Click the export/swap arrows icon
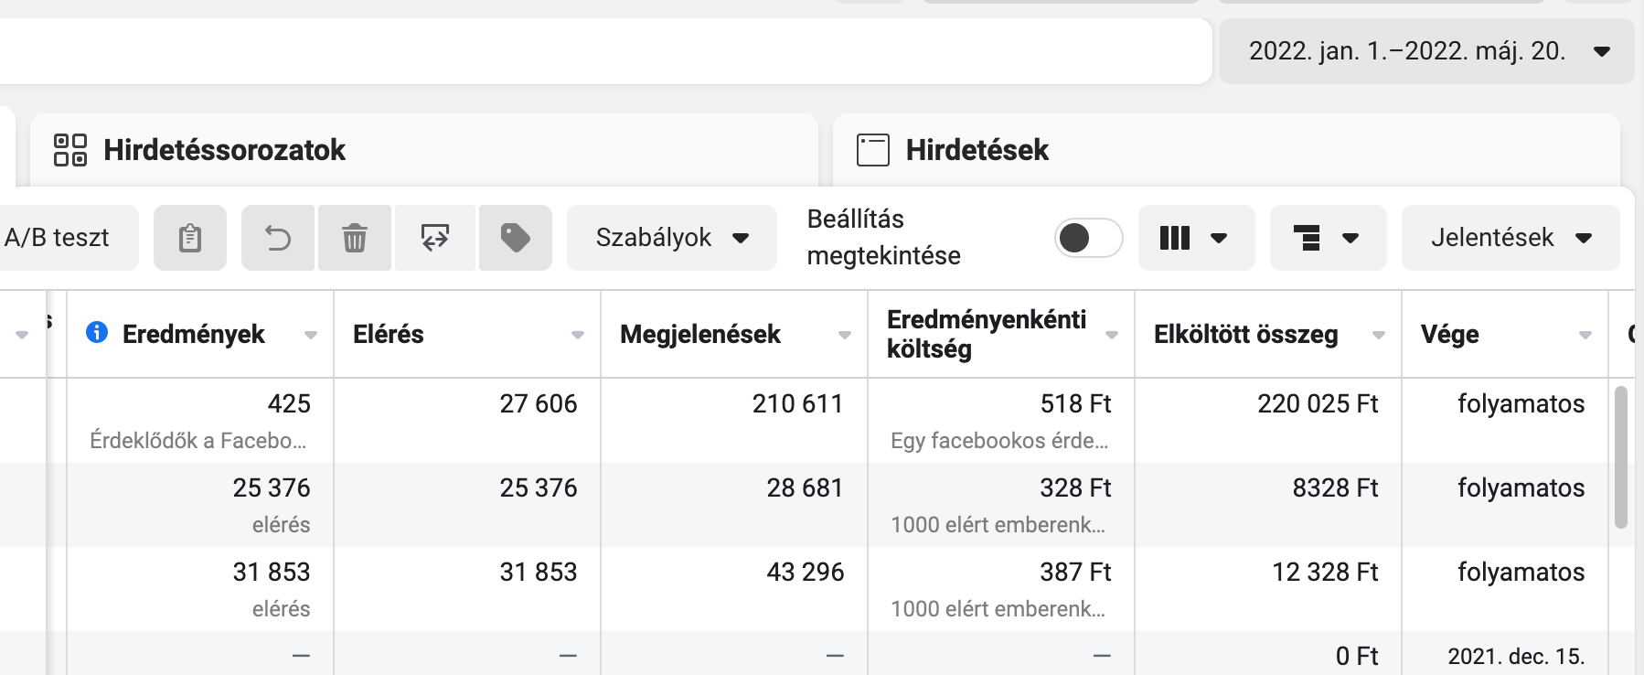Screen dimensions: 1644x675 (x=435, y=238)
